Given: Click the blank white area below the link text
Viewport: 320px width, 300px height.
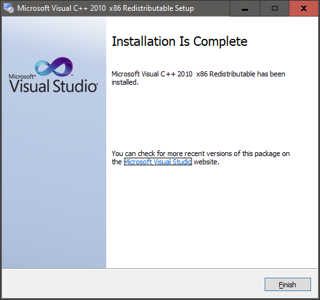Looking at the screenshot, I should (212, 217).
